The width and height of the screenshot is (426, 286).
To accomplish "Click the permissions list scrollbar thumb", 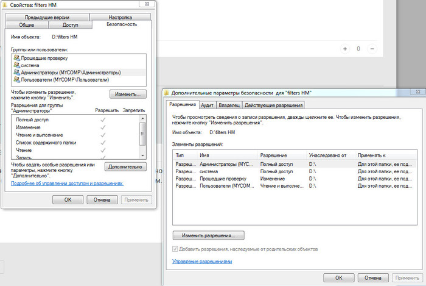I will pyautogui.click(x=142, y=134).
